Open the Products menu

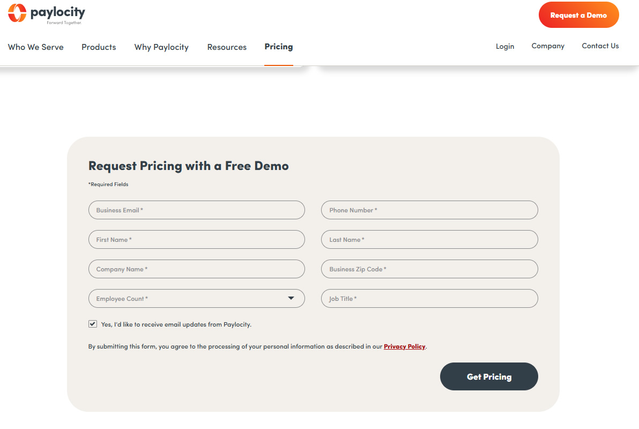coord(99,47)
